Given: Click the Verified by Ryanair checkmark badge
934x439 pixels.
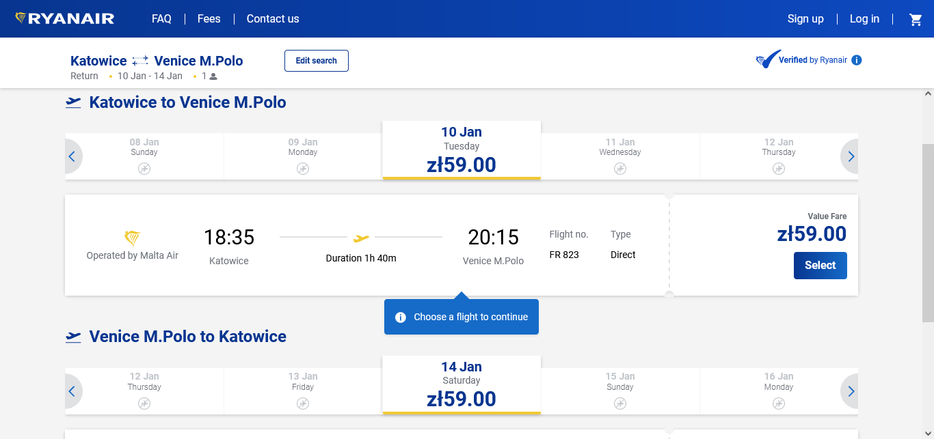Looking at the screenshot, I should pos(768,59).
